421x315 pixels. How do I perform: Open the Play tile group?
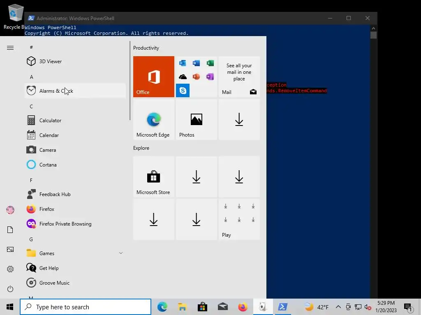(239, 219)
